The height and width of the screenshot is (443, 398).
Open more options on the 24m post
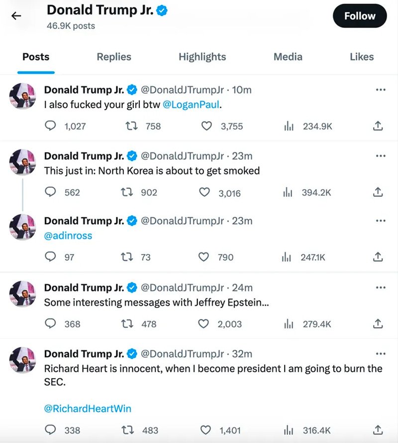381,288
